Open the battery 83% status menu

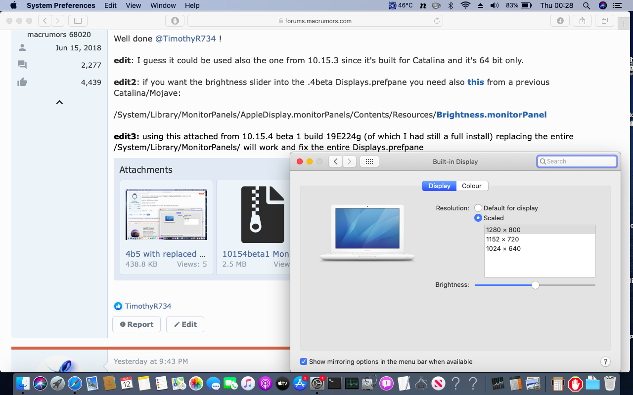[x=519, y=5]
